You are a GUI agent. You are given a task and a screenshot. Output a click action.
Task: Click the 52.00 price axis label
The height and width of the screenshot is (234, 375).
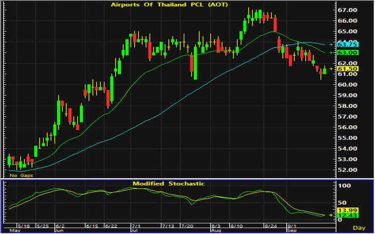[x=347, y=170]
